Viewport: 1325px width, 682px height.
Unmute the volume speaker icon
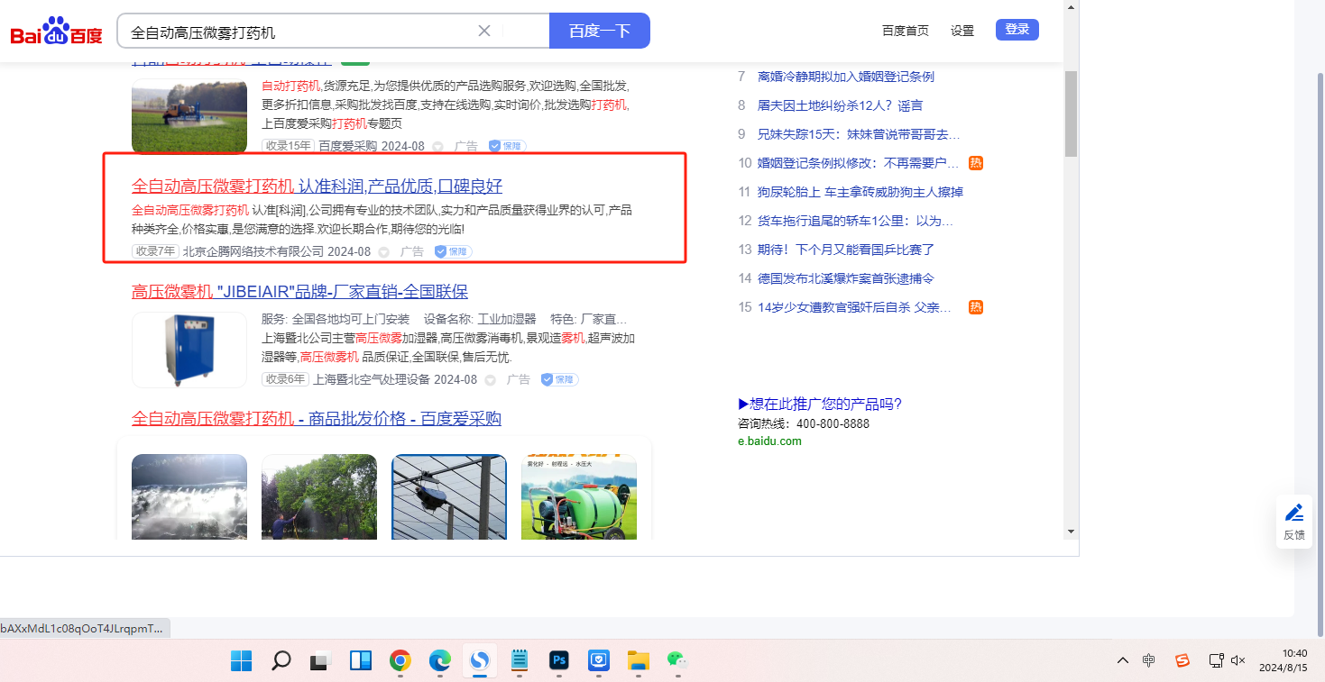coord(1238,660)
